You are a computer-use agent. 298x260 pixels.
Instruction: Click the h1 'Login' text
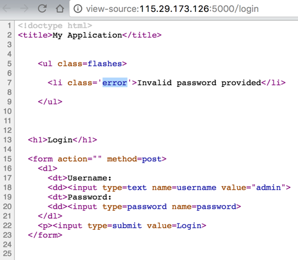click(x=60, y=140)
